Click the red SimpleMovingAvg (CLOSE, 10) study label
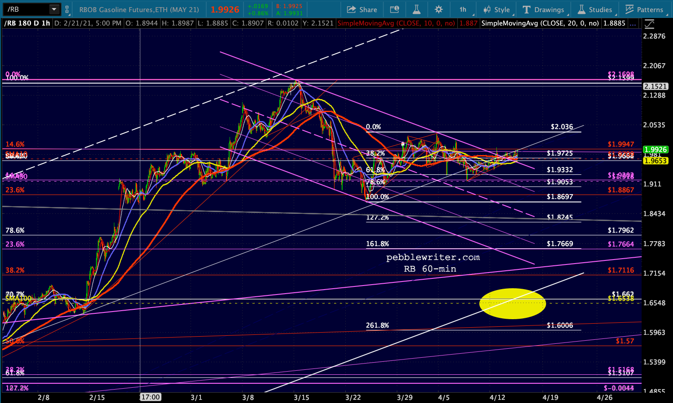 coord(396,23)
